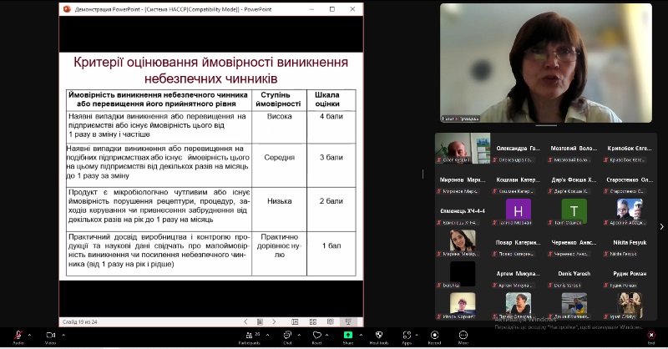The image size is (668, 349).
Task: Click the PowerPoint app icon in title bar
Action: (67, 9)
